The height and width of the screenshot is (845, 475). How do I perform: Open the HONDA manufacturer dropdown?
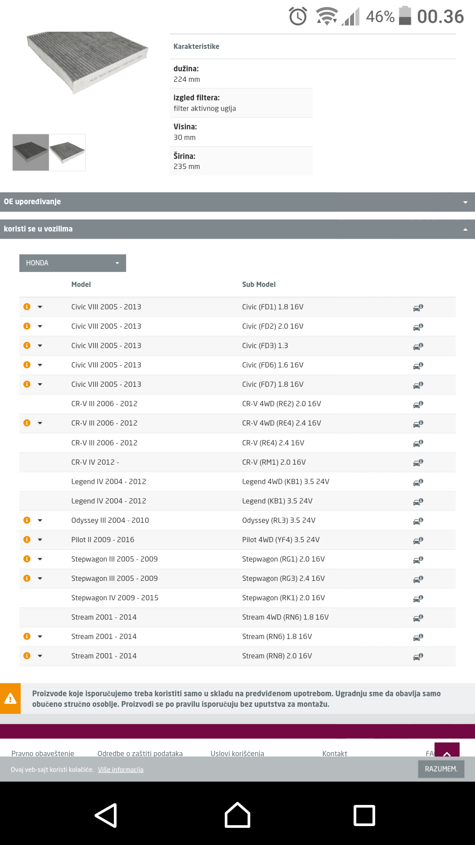point(73,263)
